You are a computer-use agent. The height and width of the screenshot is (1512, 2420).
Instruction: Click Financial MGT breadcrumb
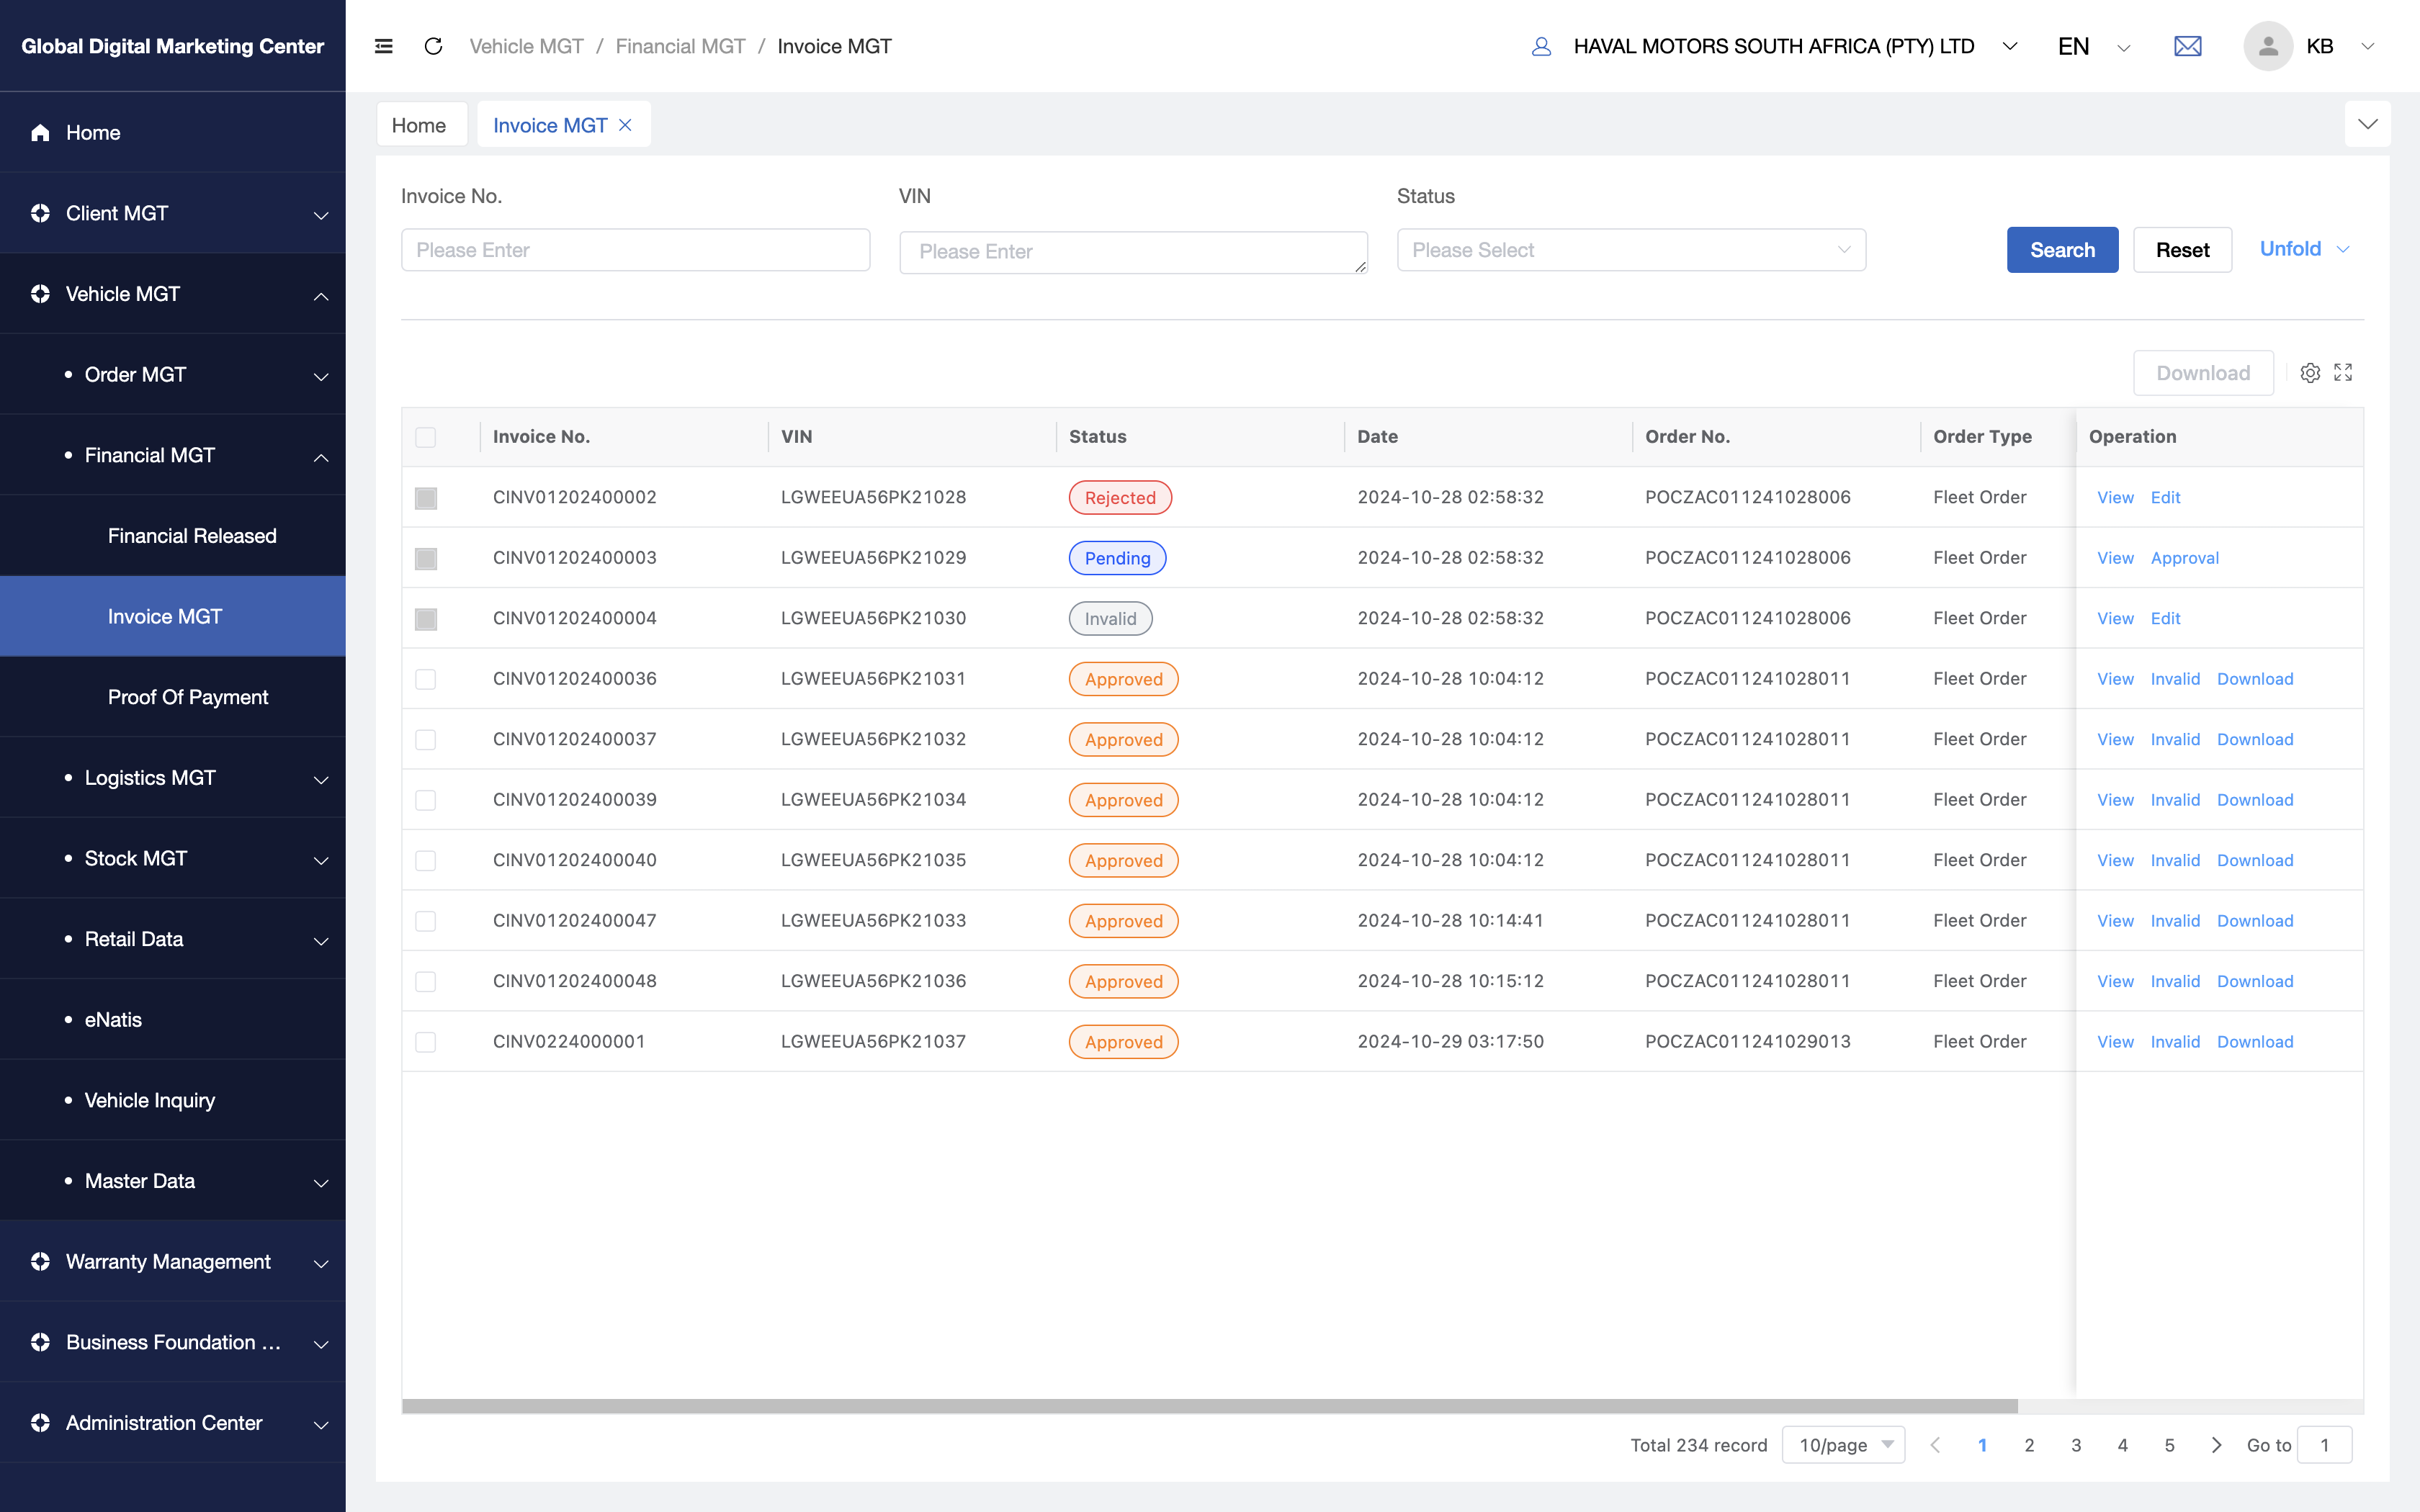[680, 46]
